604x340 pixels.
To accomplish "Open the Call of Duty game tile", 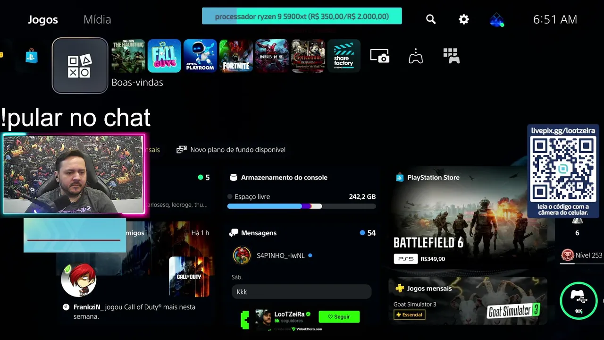I will tap(128, 56).
